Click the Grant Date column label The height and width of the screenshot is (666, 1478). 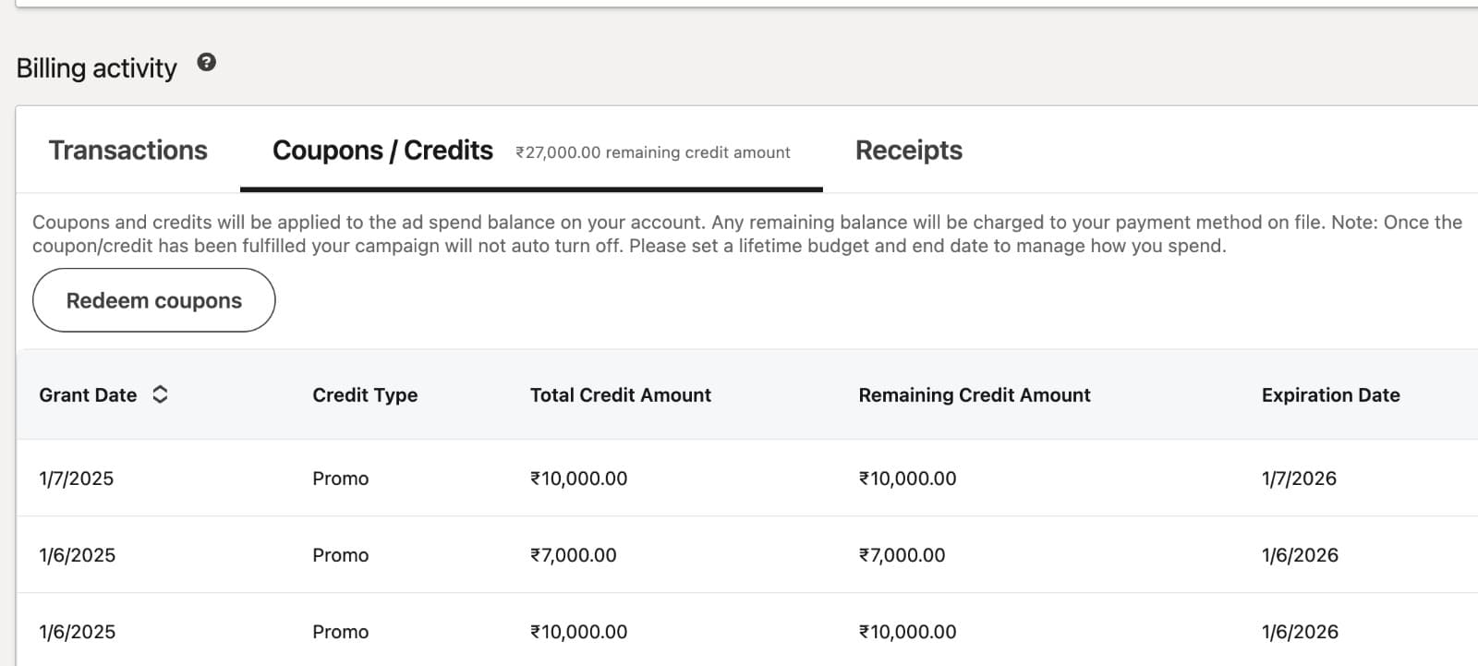tap(88, 395)
